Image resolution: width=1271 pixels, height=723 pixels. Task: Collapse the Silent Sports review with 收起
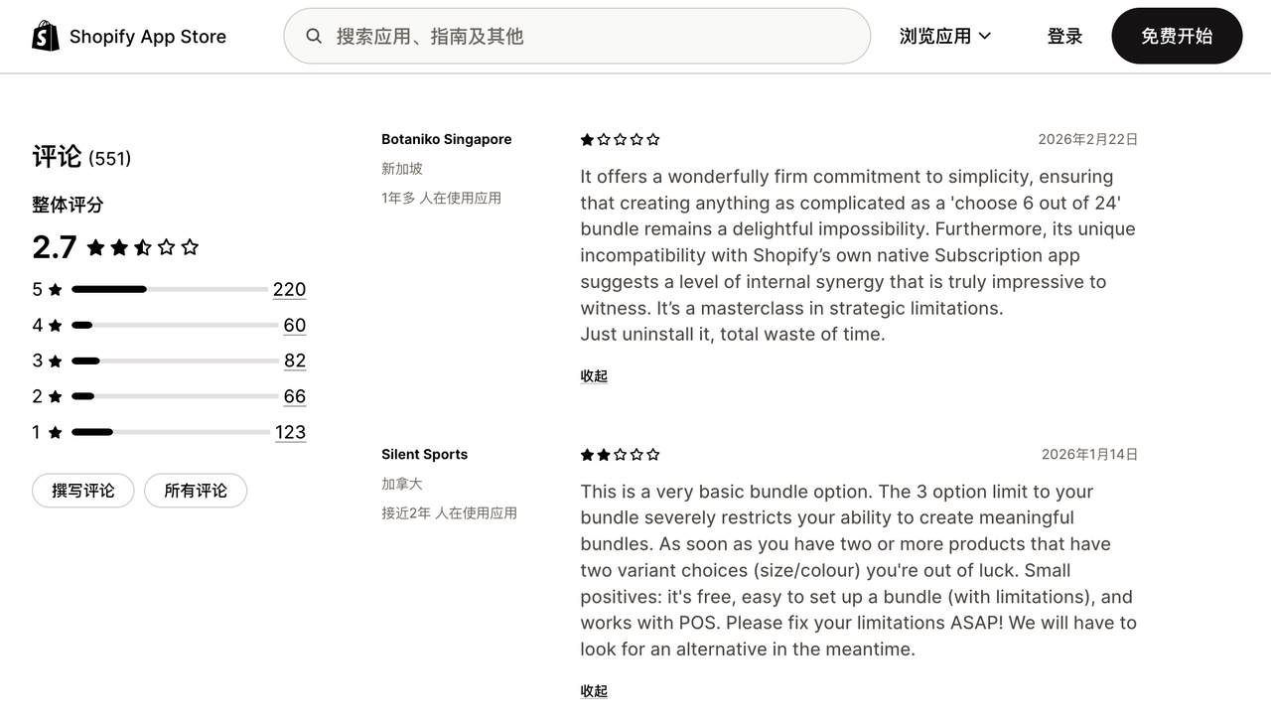(x=594, y=691)
